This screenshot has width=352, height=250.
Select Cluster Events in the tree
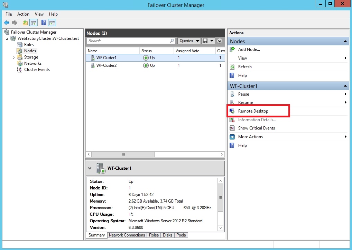point(37,70)
